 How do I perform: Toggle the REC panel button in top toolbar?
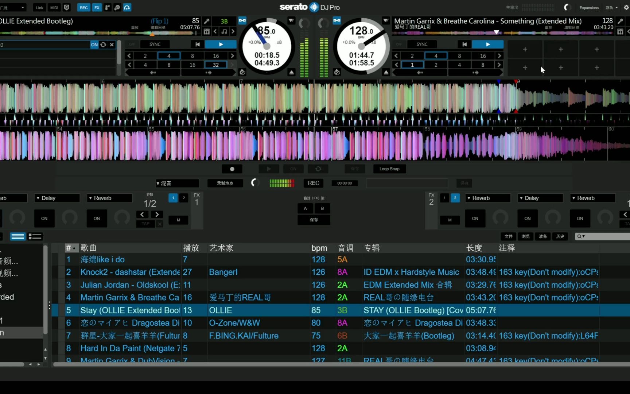pyautogui.click(x=84, y=7)
